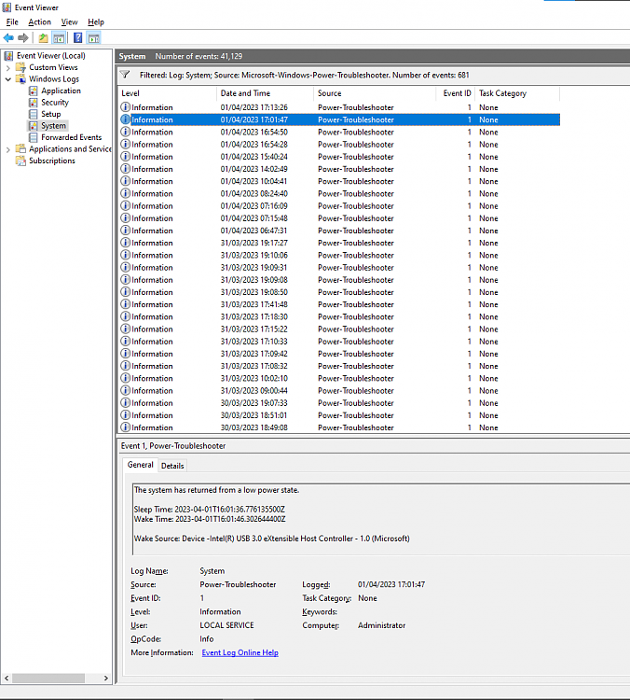Open the Event Log Online Help link
Image resolution: width=630 pixels, height=700 pixels.
click(240, 652)
